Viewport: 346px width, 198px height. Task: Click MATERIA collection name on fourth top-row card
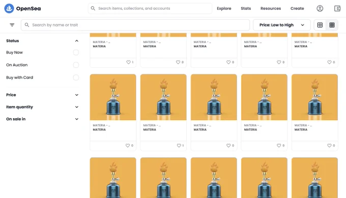pos(253,42)
